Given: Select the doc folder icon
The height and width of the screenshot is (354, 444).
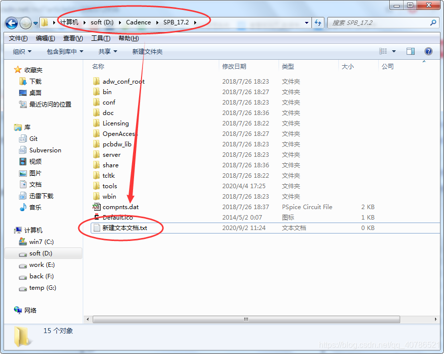Looking at the screenshot, I should 96,113.
